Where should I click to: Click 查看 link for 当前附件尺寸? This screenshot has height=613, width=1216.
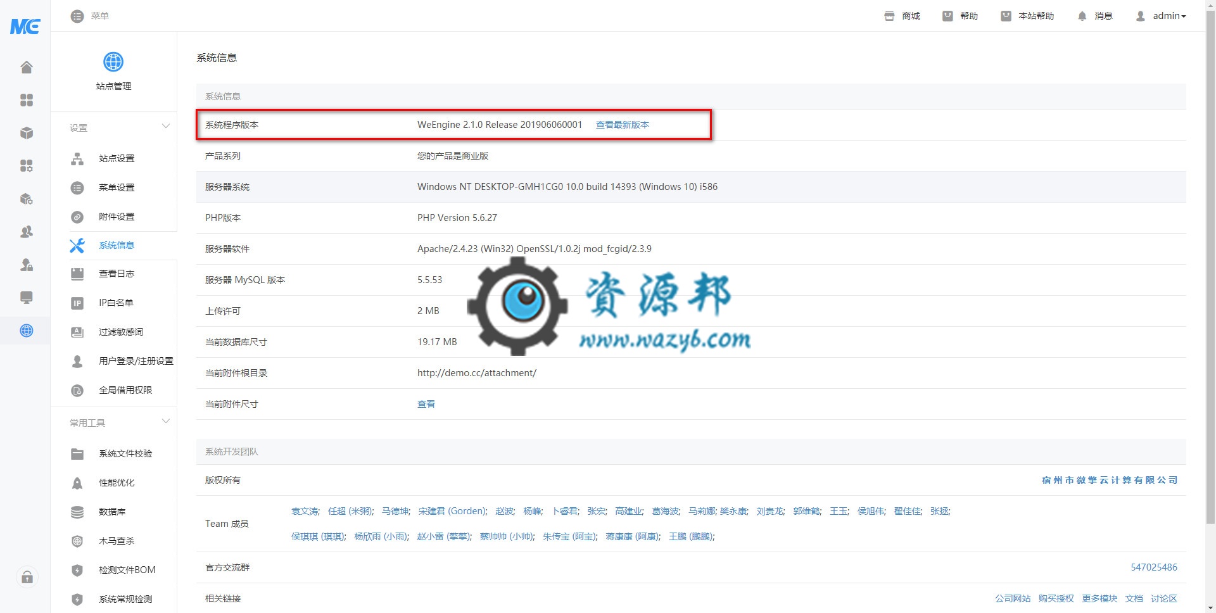click(x=426, y=404)
